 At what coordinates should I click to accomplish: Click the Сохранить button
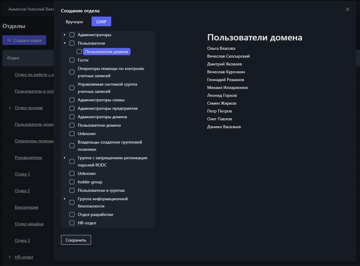click(x=76, y=240)
